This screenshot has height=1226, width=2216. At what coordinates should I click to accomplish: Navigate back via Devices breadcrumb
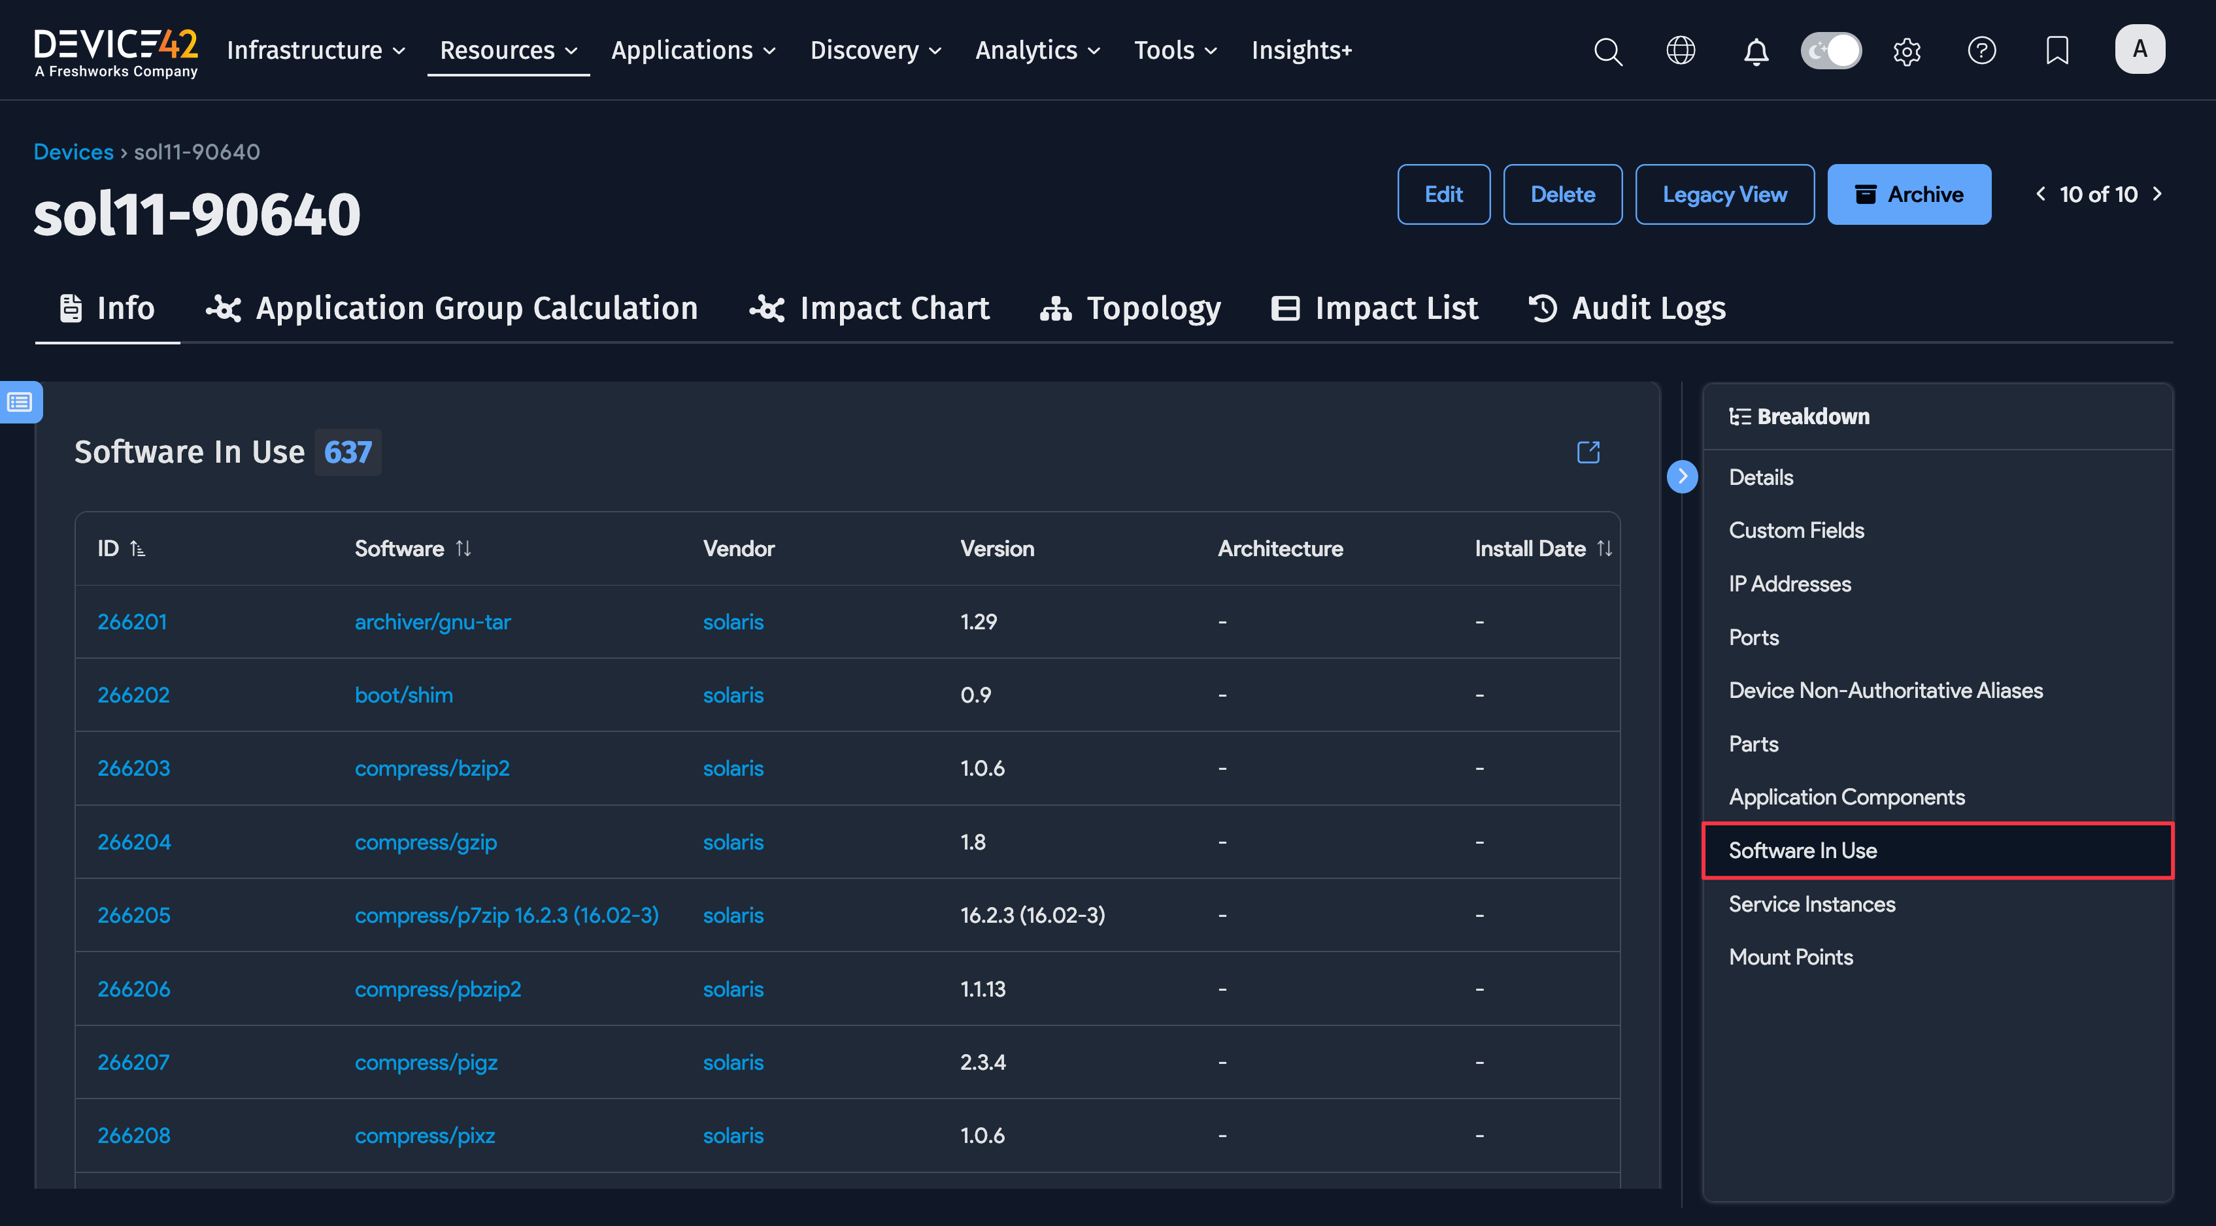[x=73, y=152]
